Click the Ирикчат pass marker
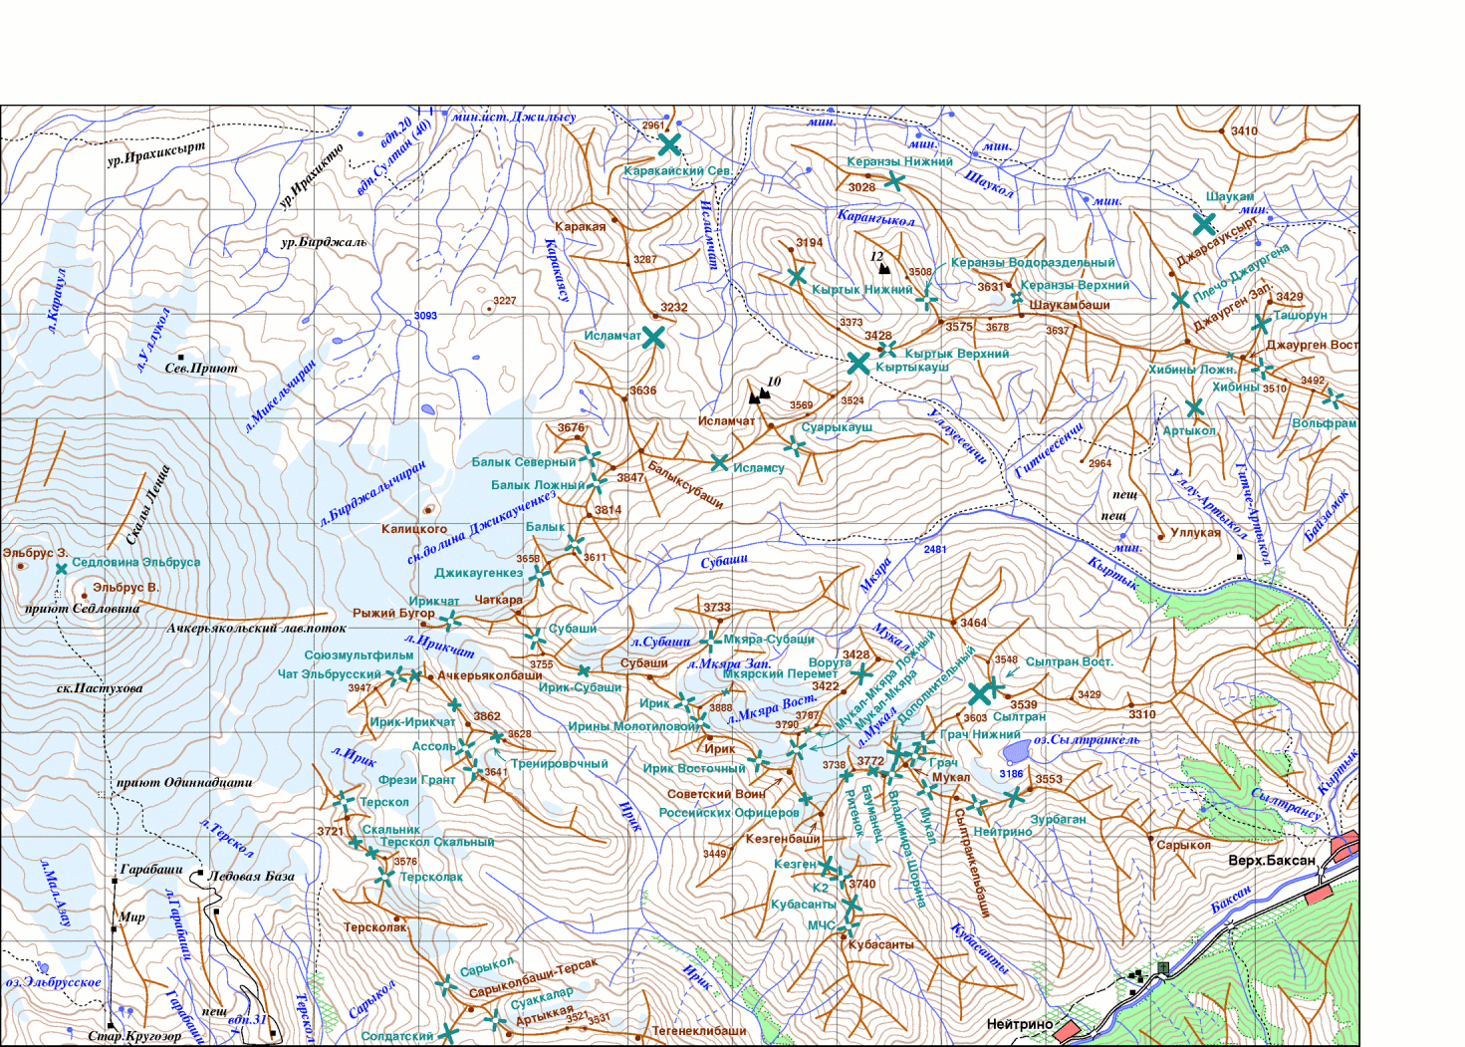Screen dimensions: 1465x1047 [450, 620]
